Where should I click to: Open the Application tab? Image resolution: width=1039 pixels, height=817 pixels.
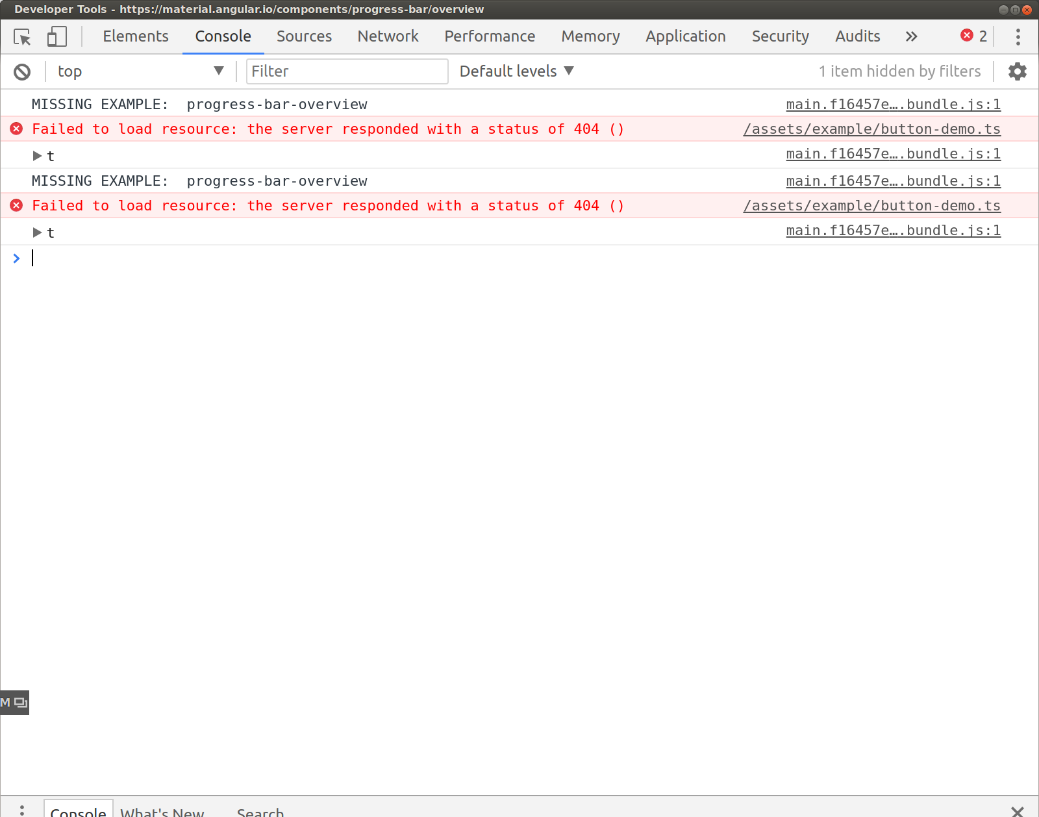(685, 36)
